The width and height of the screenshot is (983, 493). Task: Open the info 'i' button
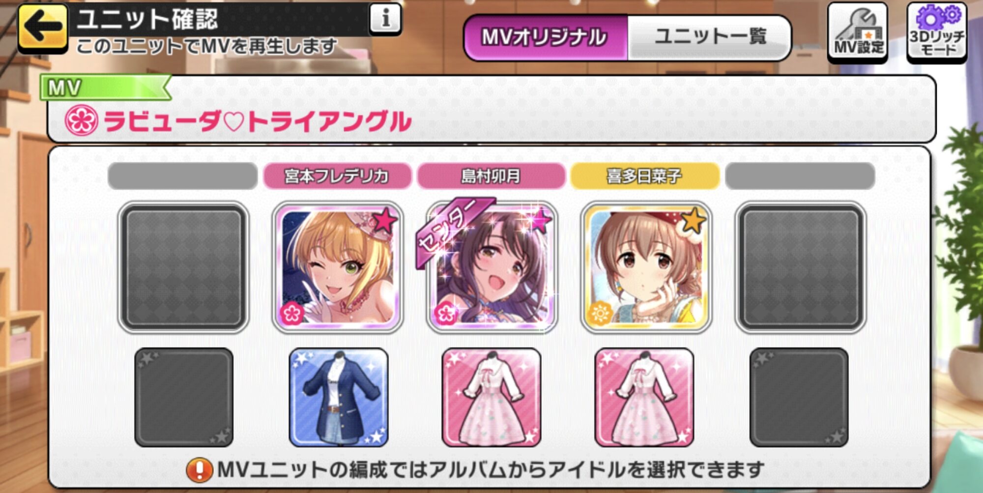coord(385,19)
